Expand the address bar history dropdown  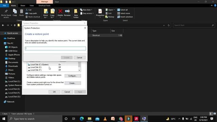(x=164, y=25)
